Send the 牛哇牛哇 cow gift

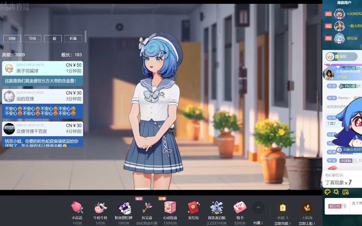click(x=100, y=207)
